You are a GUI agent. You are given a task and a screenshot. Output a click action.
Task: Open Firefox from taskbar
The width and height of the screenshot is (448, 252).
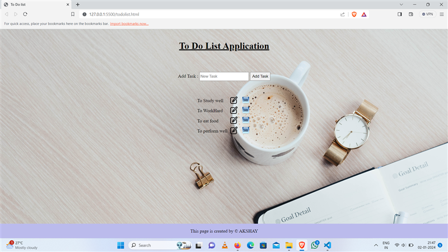[x=237, y=245]
